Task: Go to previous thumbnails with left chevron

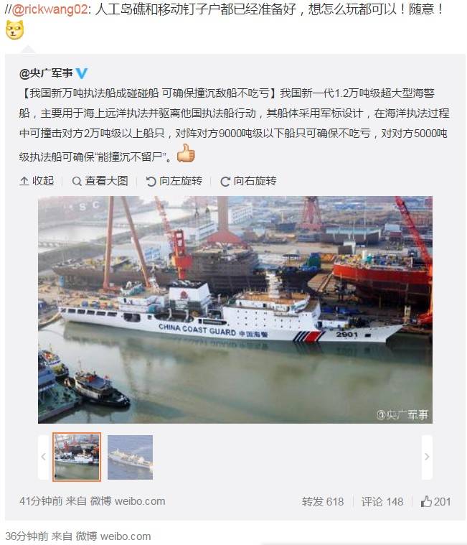Action: click(x=44, y=457)
